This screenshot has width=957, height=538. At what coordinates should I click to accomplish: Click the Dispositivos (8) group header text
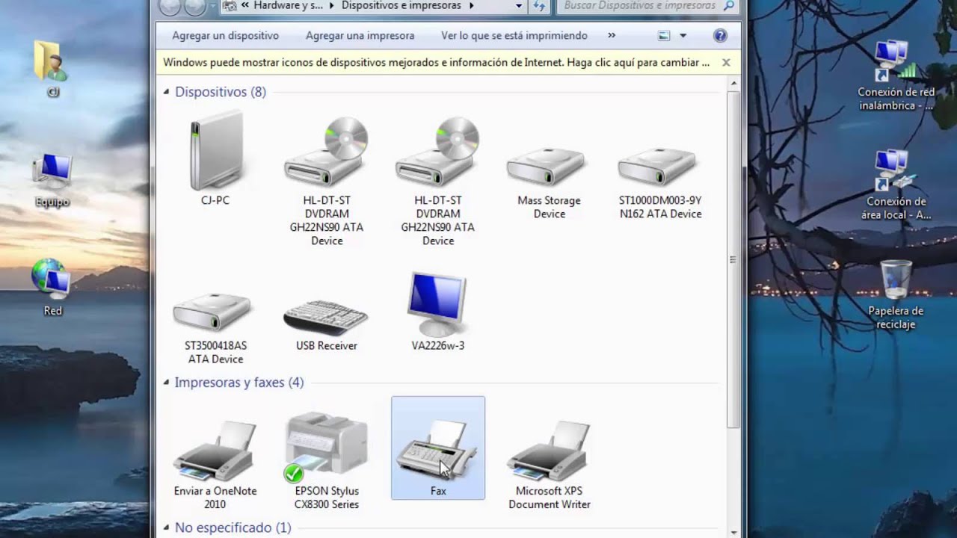coord(220,92)
